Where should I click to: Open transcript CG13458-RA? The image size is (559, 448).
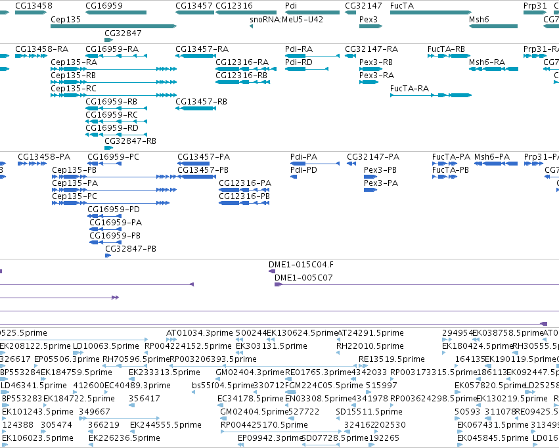coord(41,49)
